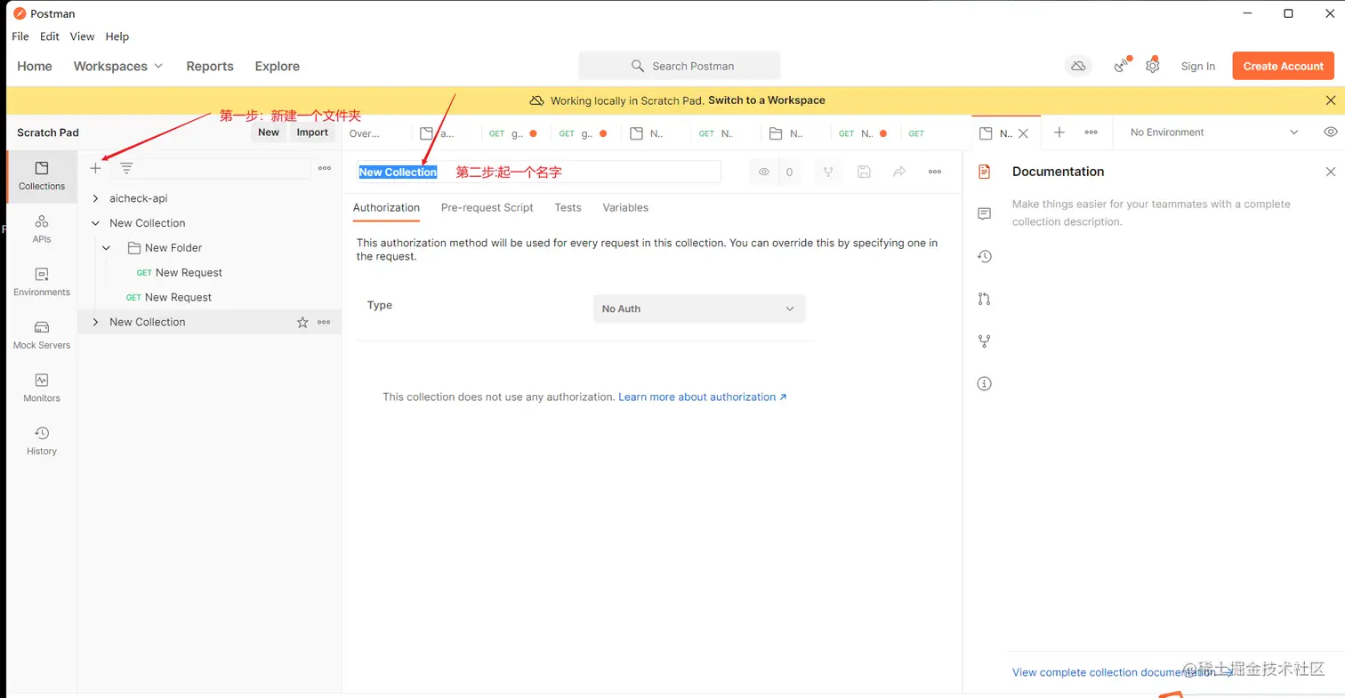
Task: Open the Mock Servers sidebar panel
Action: pos(42,335)
